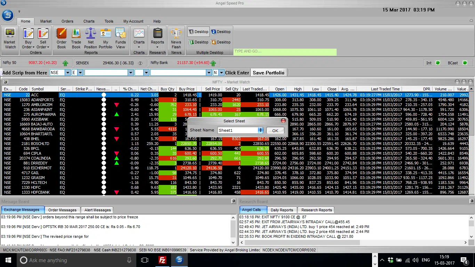The width and height of the screenshot is (475, 267).
Task: Open the Trade Book report
Action: click(76, 38)
